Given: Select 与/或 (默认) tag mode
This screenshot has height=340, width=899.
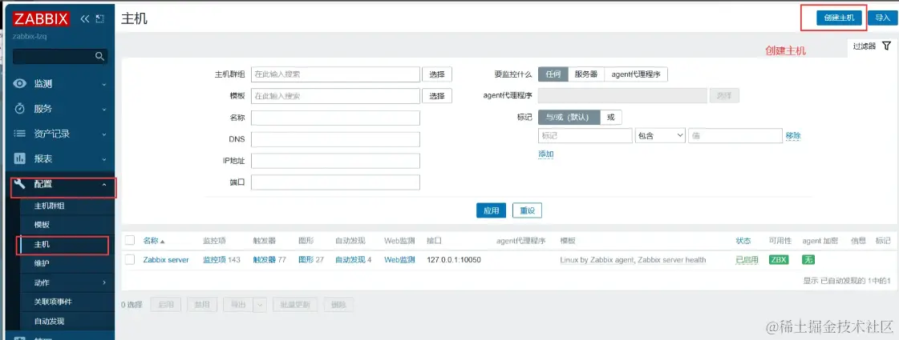Looking at the screenshot, I should pos(569,117).
